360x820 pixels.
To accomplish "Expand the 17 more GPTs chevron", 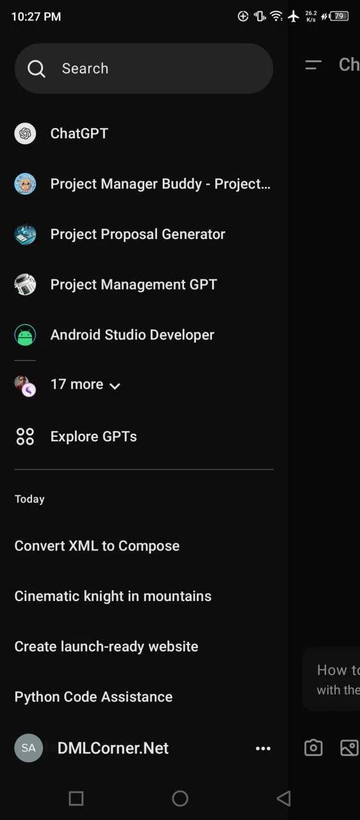I will point(115,386).
